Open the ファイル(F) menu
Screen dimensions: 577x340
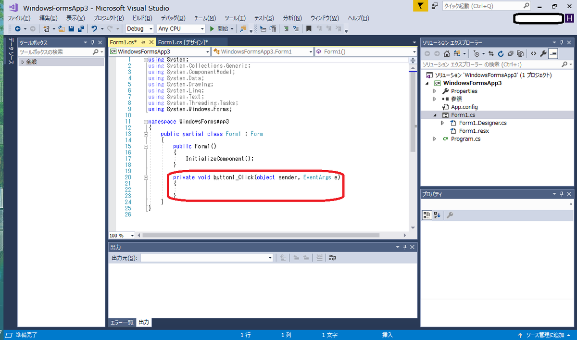[x=19, y=18]
